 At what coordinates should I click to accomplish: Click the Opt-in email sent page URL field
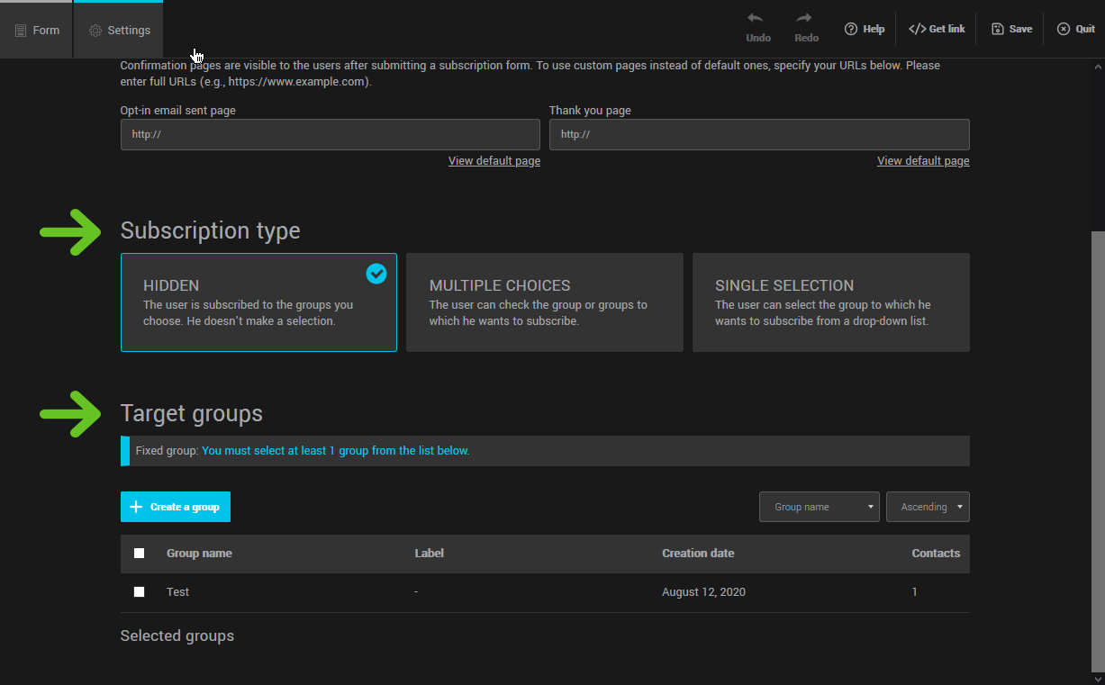(330, 134)
